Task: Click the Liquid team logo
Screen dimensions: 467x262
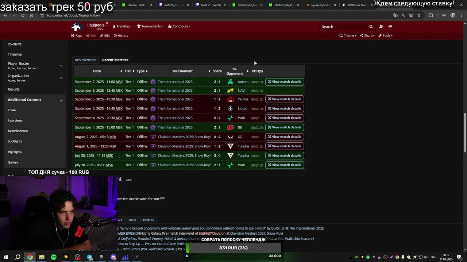Action: click(230, 108)
